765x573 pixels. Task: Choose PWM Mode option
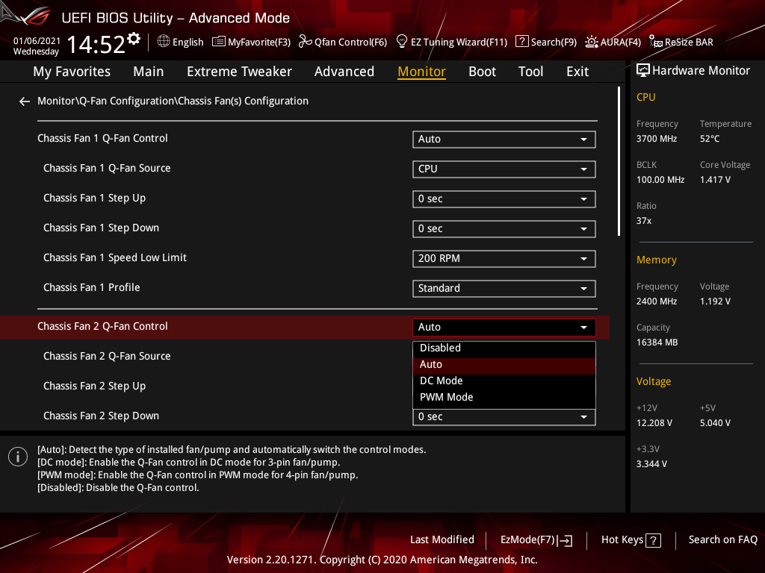[x=504, y=398]
